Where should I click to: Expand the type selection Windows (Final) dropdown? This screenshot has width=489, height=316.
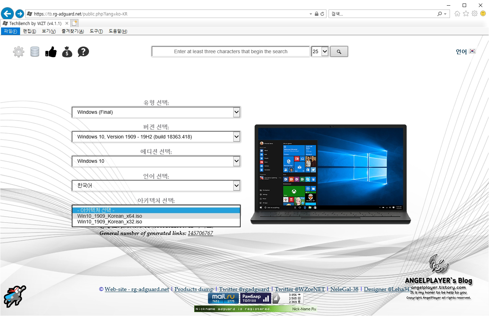point(236,112)
